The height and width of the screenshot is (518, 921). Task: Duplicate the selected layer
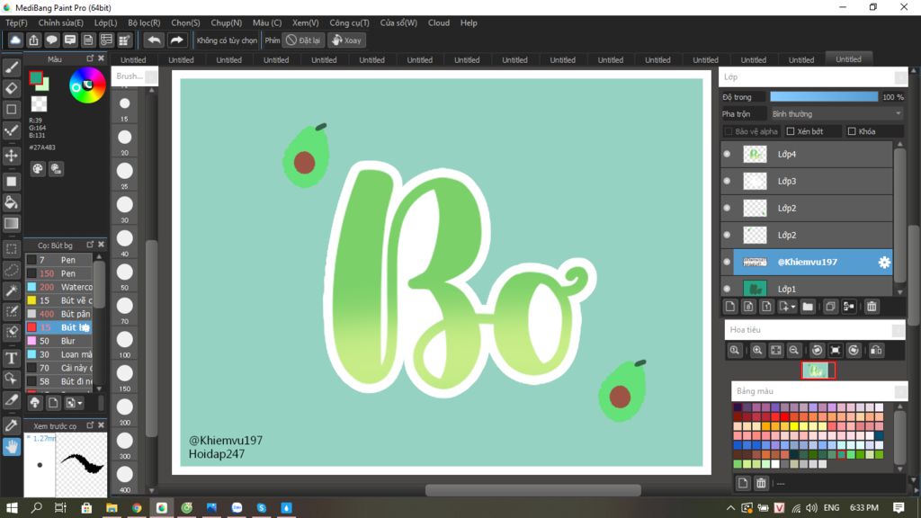pyautogui.click(x=830, y=307)
